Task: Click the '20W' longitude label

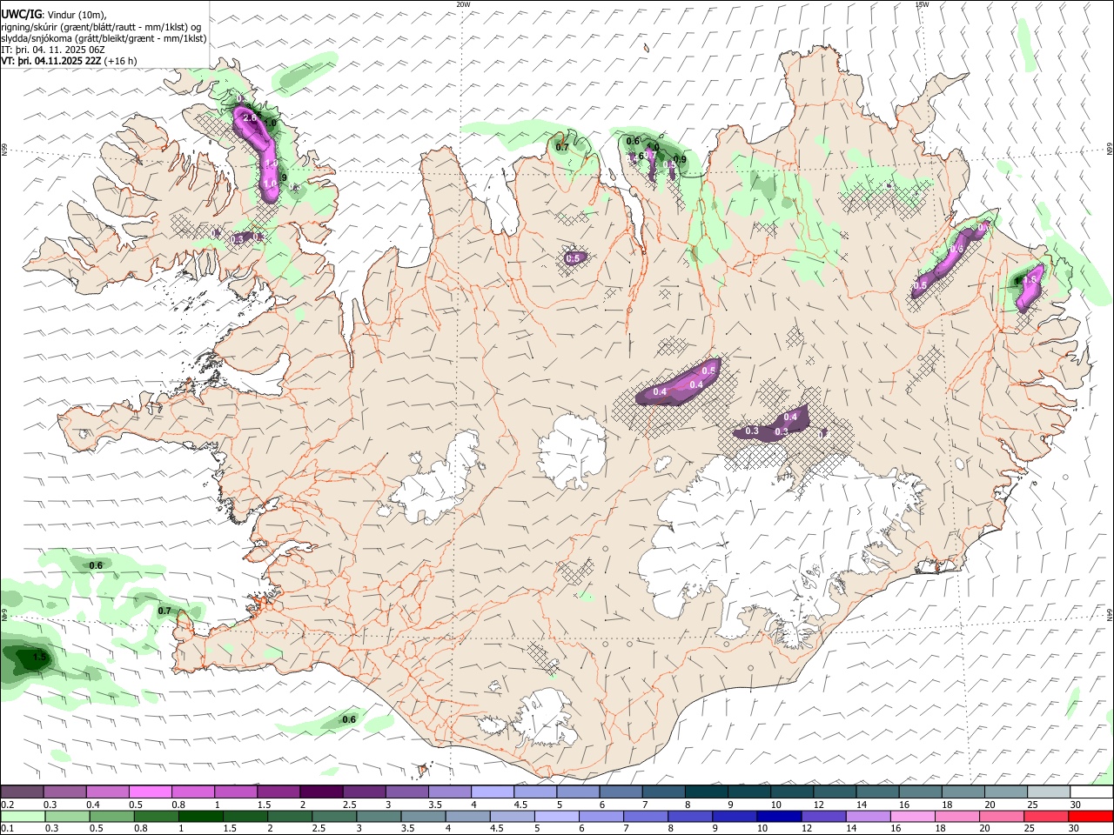Action: 463,4
